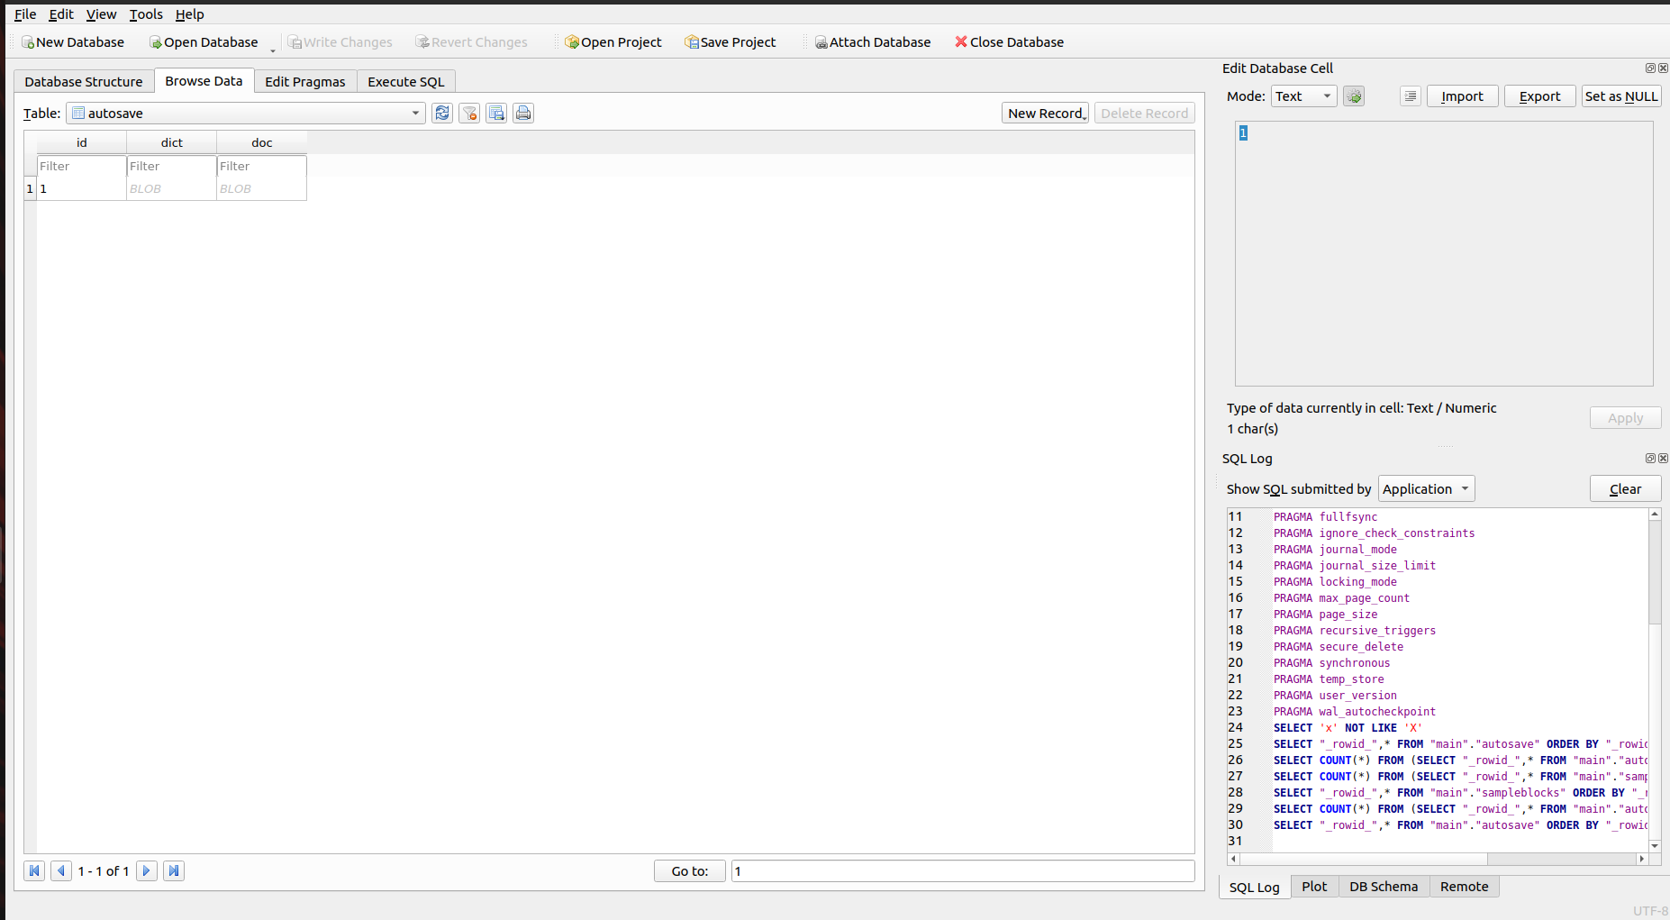Image resolution: width=1670 pixels, height=920 pixels.
Task: Open the View menu
Action: (x=101, y=14)
